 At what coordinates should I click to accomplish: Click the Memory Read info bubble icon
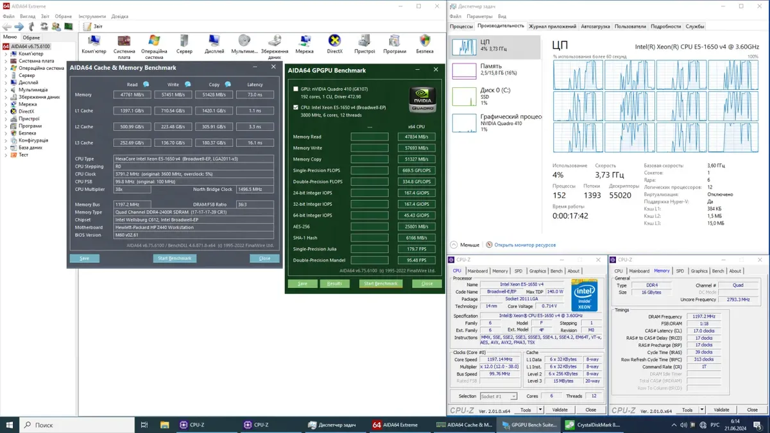[146, 84]
